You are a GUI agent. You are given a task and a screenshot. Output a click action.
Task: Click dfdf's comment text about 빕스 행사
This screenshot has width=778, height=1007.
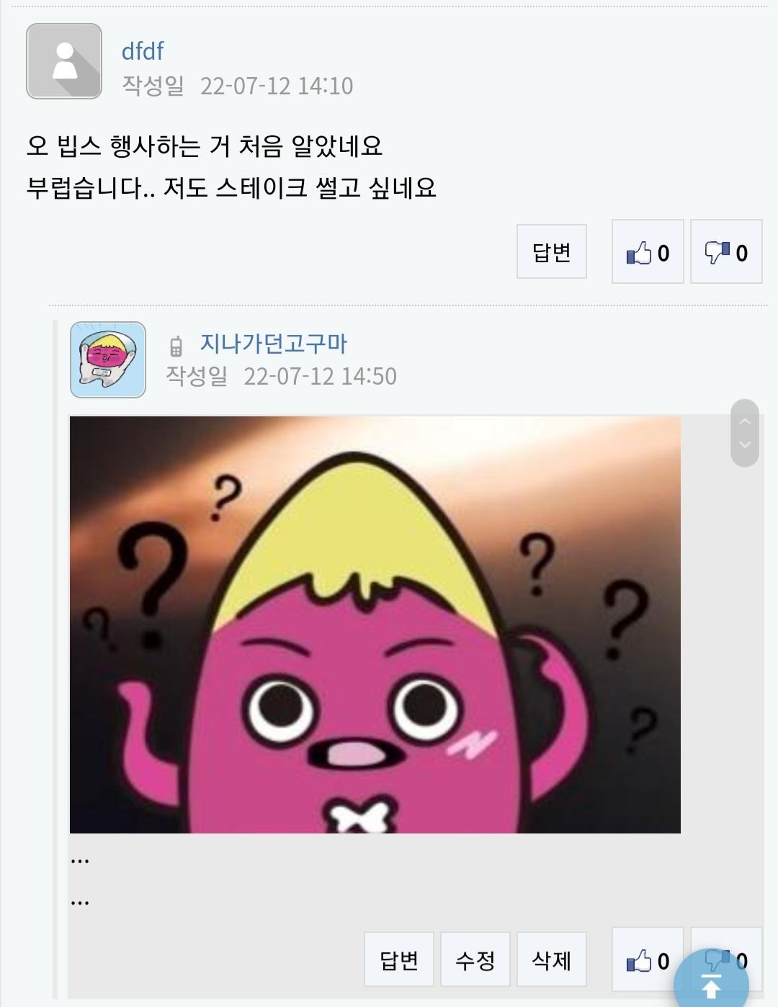231,167
